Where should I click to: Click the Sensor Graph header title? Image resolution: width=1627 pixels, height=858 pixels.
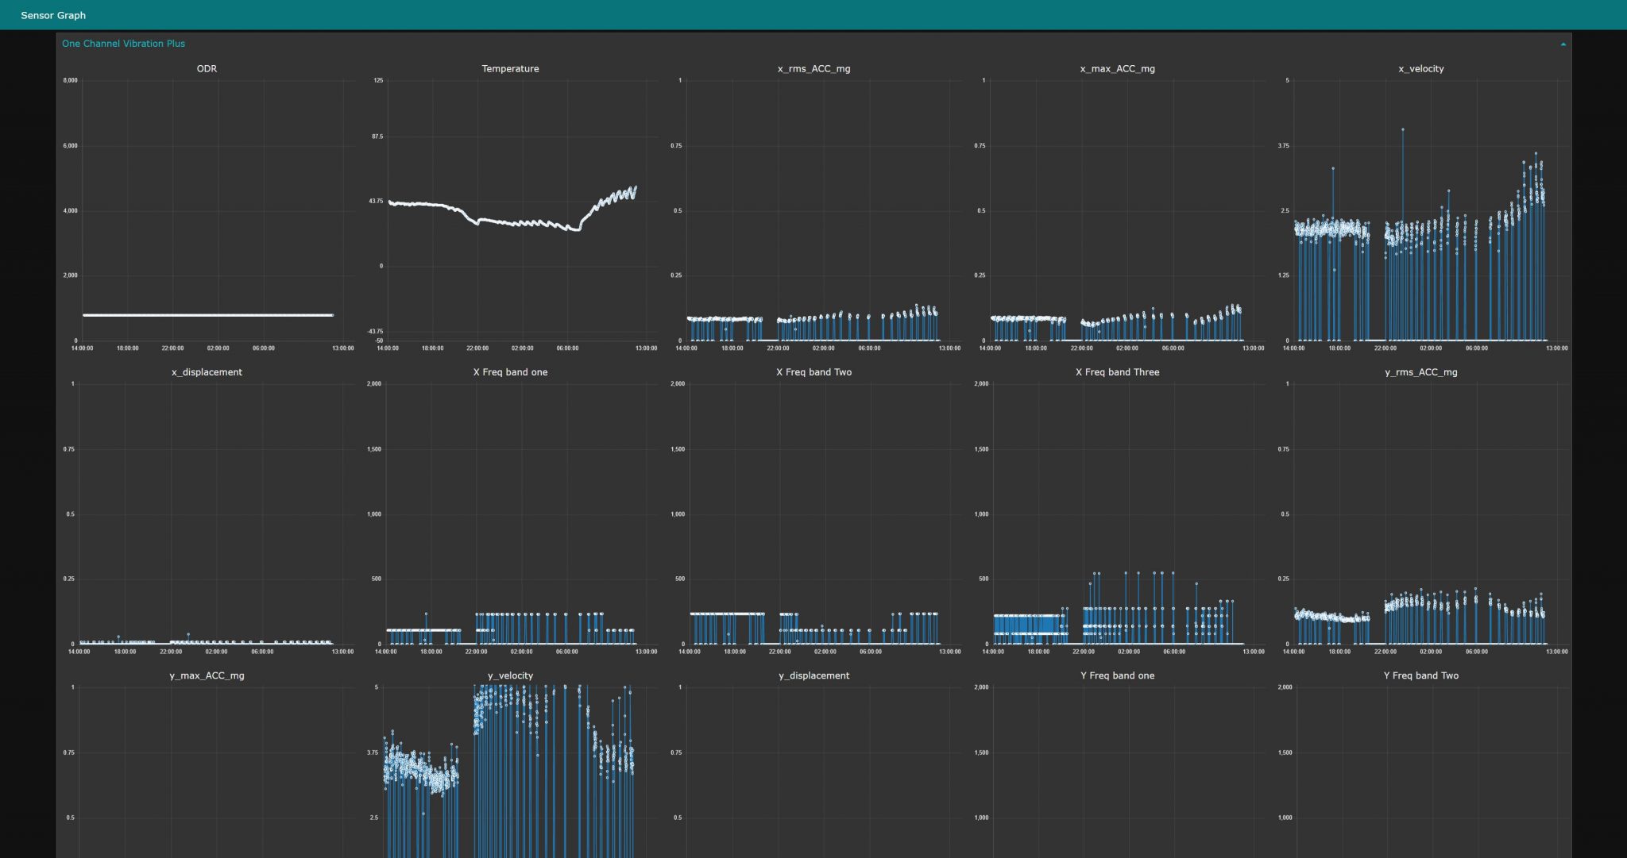click(53, 15)
